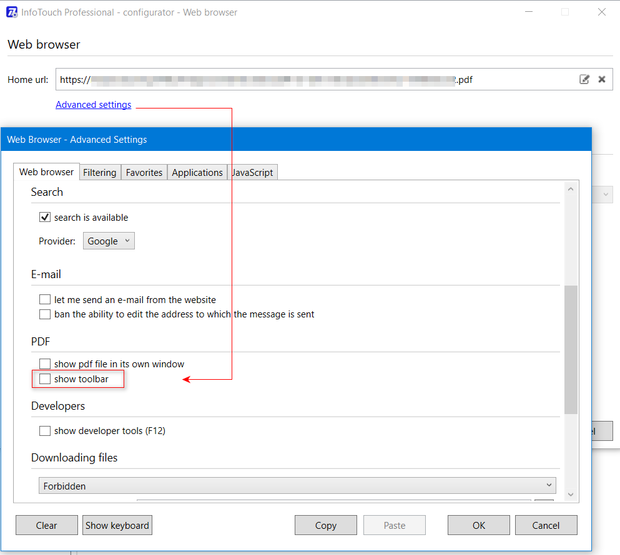Click the Cancel button
This screenshot has width=620, height=555.
546,525
